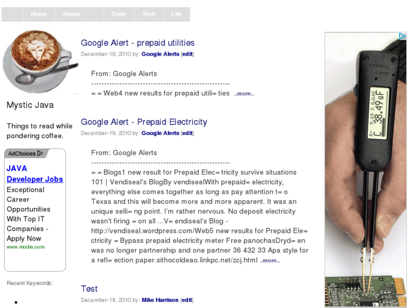Click the tweezers multimeter banner ad image
The width and height of the screenshot is (412, 308).
pos(366,170)
